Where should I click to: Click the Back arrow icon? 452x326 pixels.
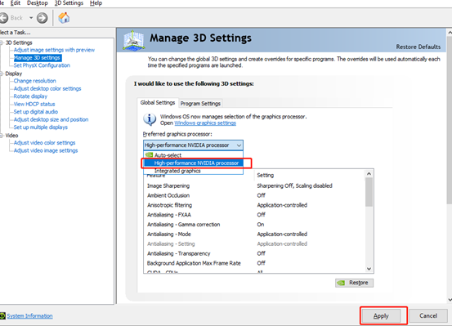tap(3, 18)
